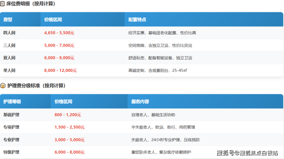Image resolution: width=284 pixels, height=159 pixels.
Task: Click the 配置特点 column header
Action: pos(137,19)
